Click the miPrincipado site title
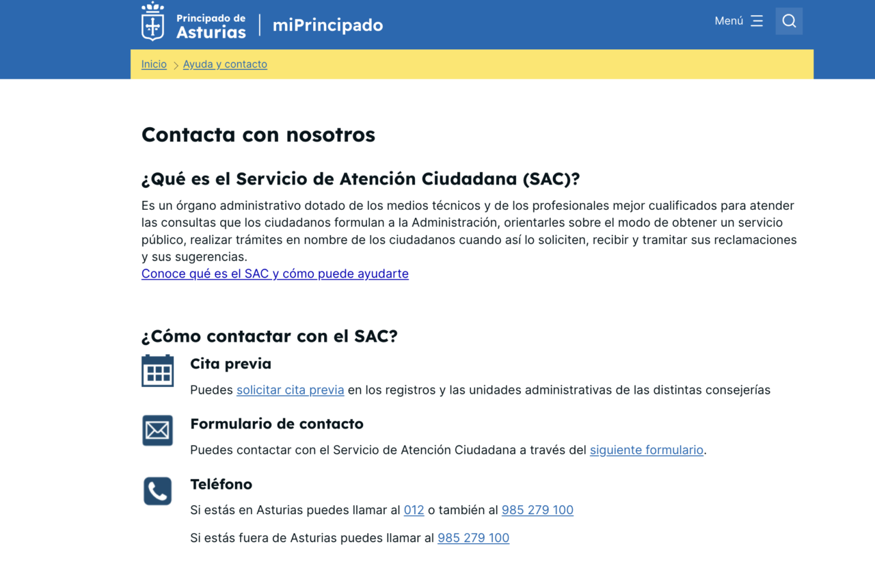Viewport: 875px width, 581px height. coord(327,25)
